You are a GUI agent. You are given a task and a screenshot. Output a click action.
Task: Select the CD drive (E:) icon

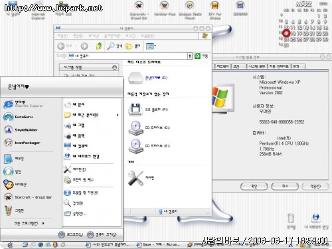(x=149, y=146)
